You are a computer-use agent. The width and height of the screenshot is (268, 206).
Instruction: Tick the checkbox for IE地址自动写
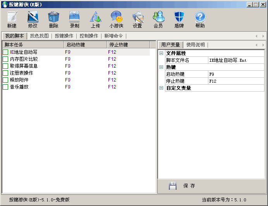pyautogui.click(x=5, y=52)
